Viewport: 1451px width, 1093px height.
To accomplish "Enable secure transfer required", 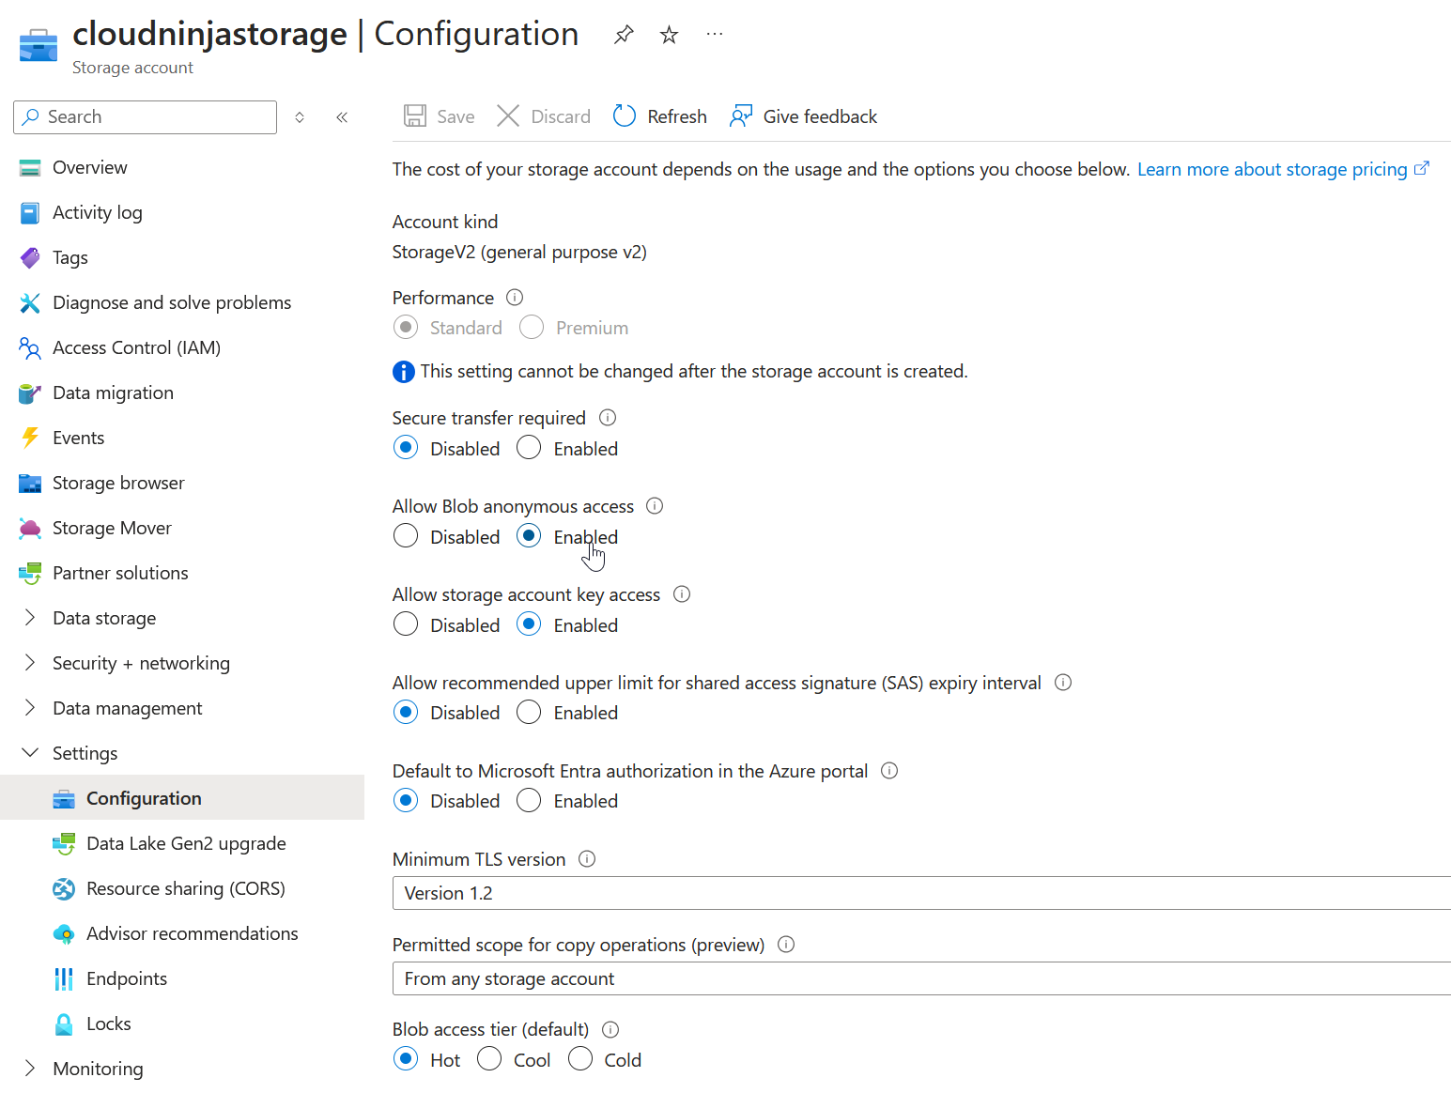I will pos(529,448).
